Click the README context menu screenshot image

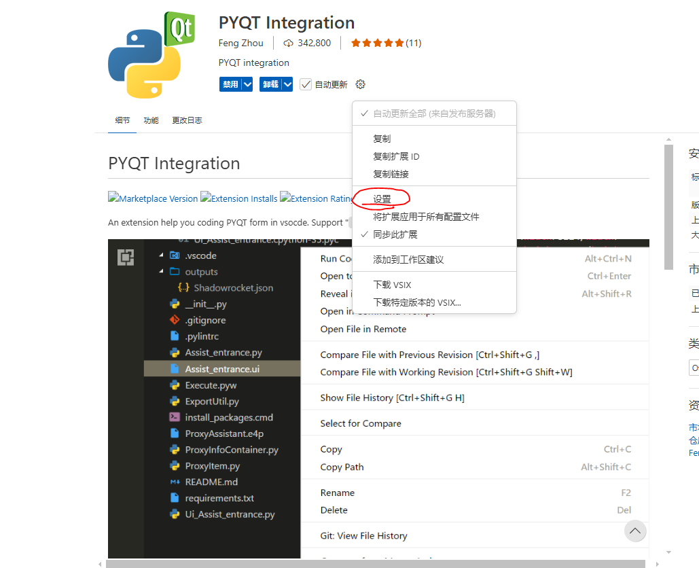pos(378,399)
